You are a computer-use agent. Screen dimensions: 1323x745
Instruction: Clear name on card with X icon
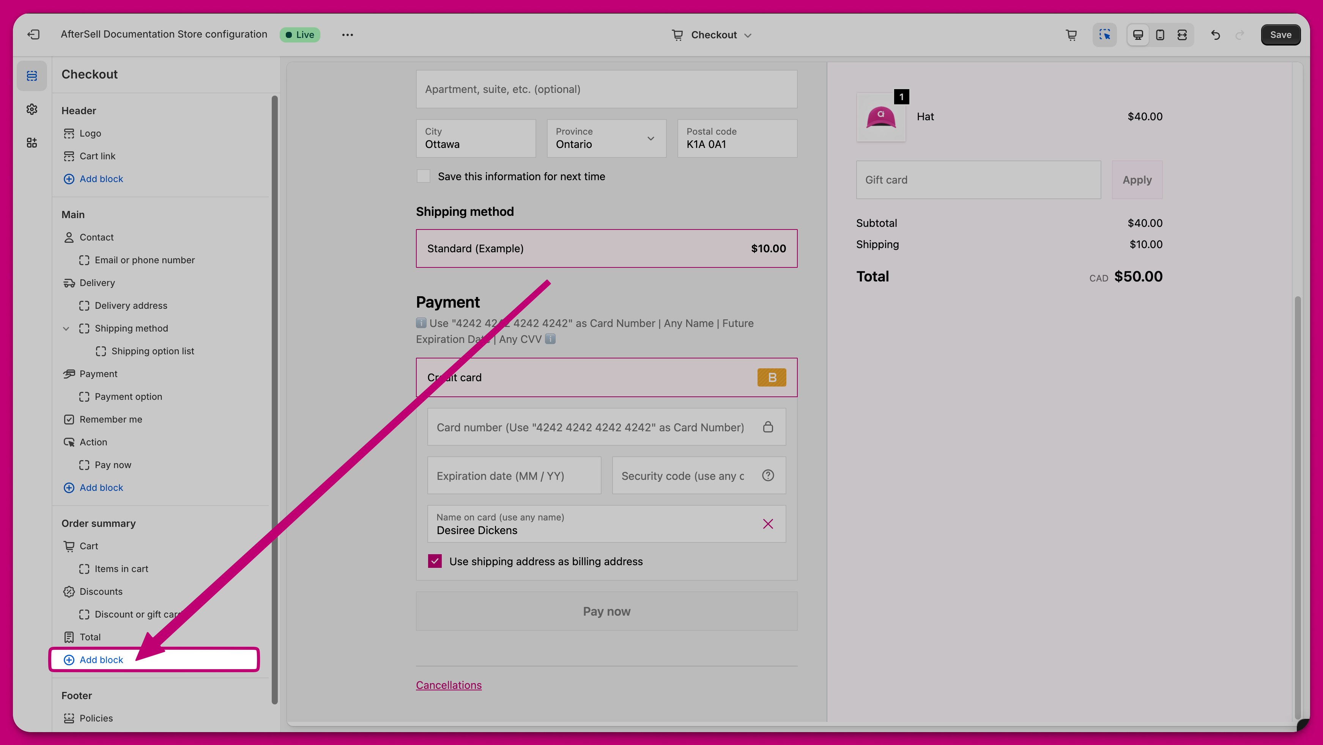(x=768, y=524)
